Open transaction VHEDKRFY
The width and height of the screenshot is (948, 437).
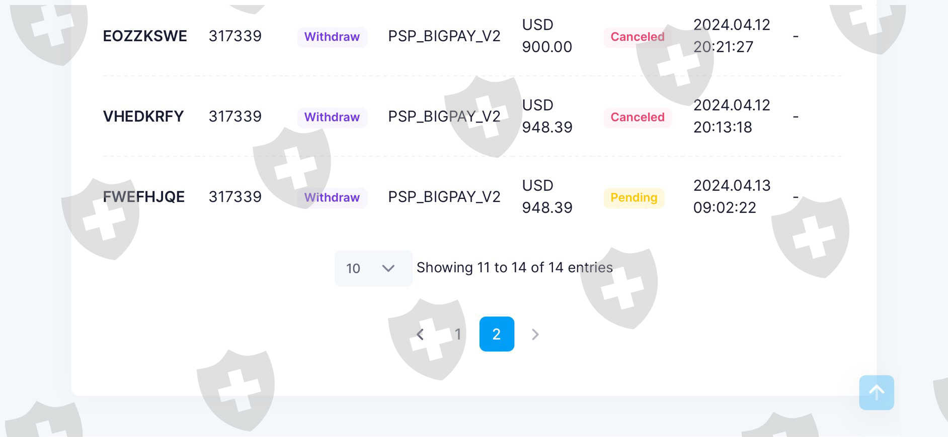click(x=143, y=117)
